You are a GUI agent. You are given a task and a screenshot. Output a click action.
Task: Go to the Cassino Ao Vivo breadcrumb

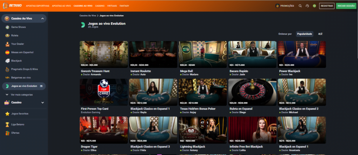coord(88,16)
